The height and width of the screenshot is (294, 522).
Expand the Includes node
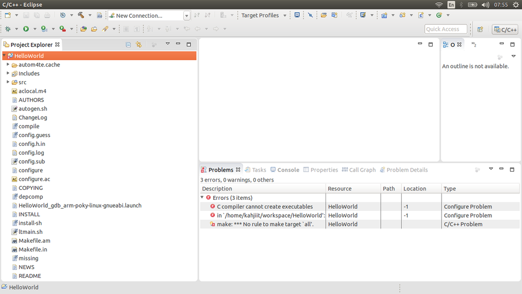[8, 73]
